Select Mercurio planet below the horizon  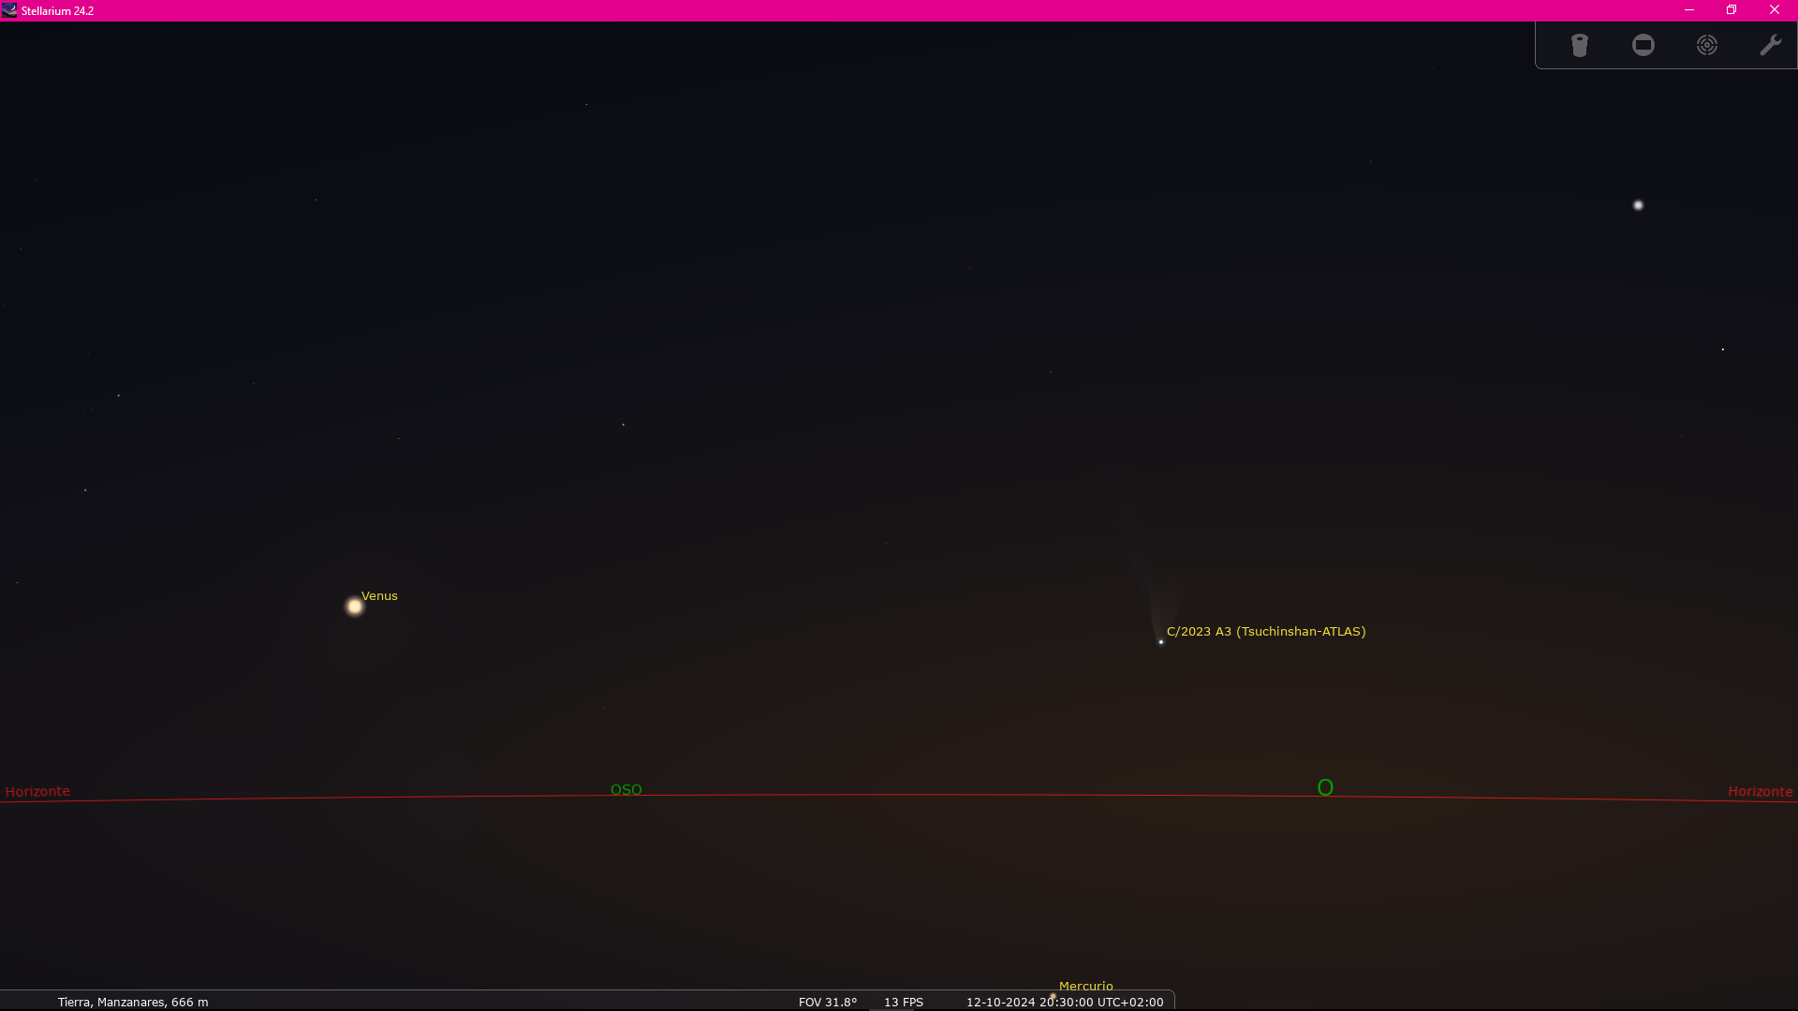coord(1053,996)
